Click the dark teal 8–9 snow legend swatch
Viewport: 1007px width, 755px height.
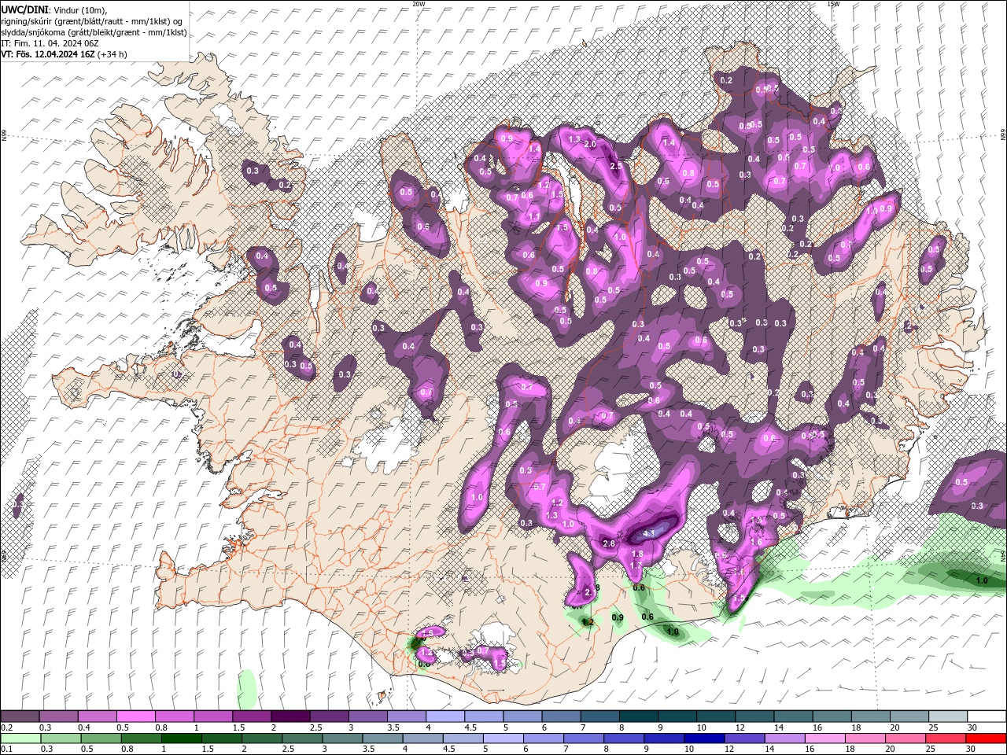(x=639, y=716)
